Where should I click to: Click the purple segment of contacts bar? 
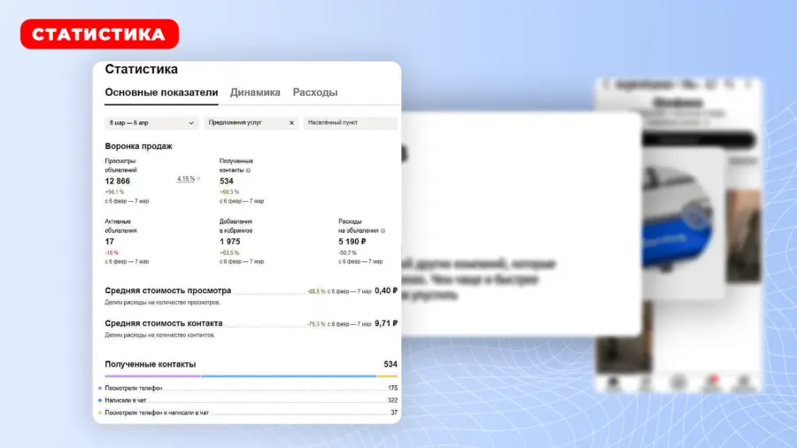pos(152,376)
